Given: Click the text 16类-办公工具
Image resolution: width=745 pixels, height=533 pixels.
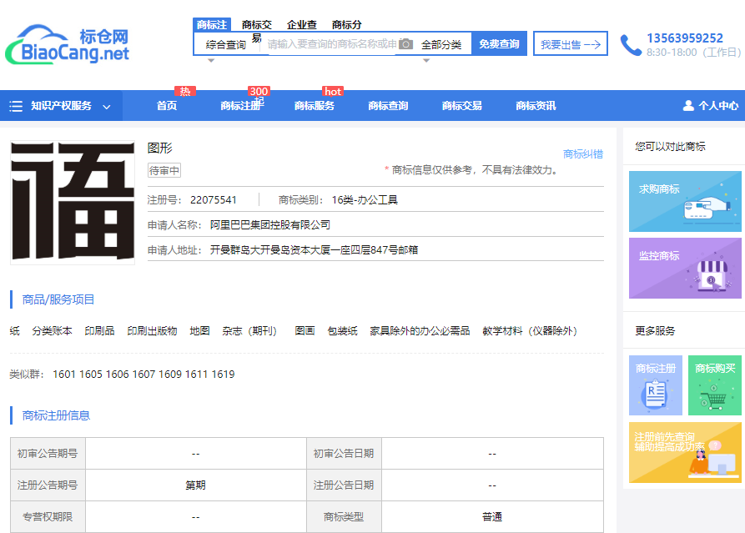Looking at the screenshot, I should click(365, 200).
